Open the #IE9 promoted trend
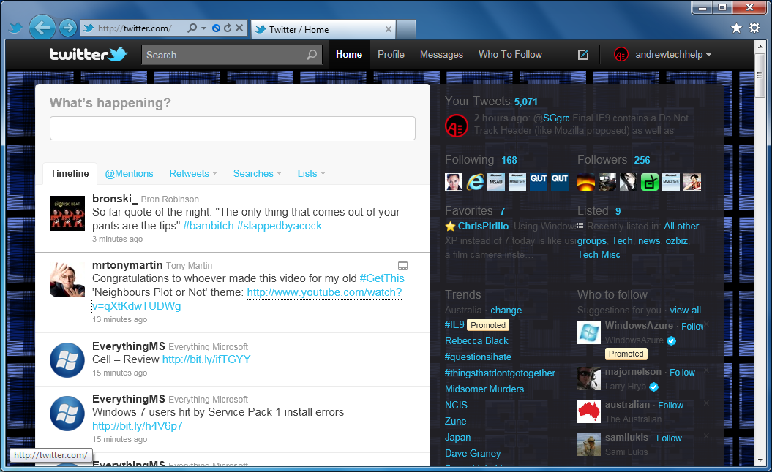This screenshot has width=772, height=472. pos(454,324)
